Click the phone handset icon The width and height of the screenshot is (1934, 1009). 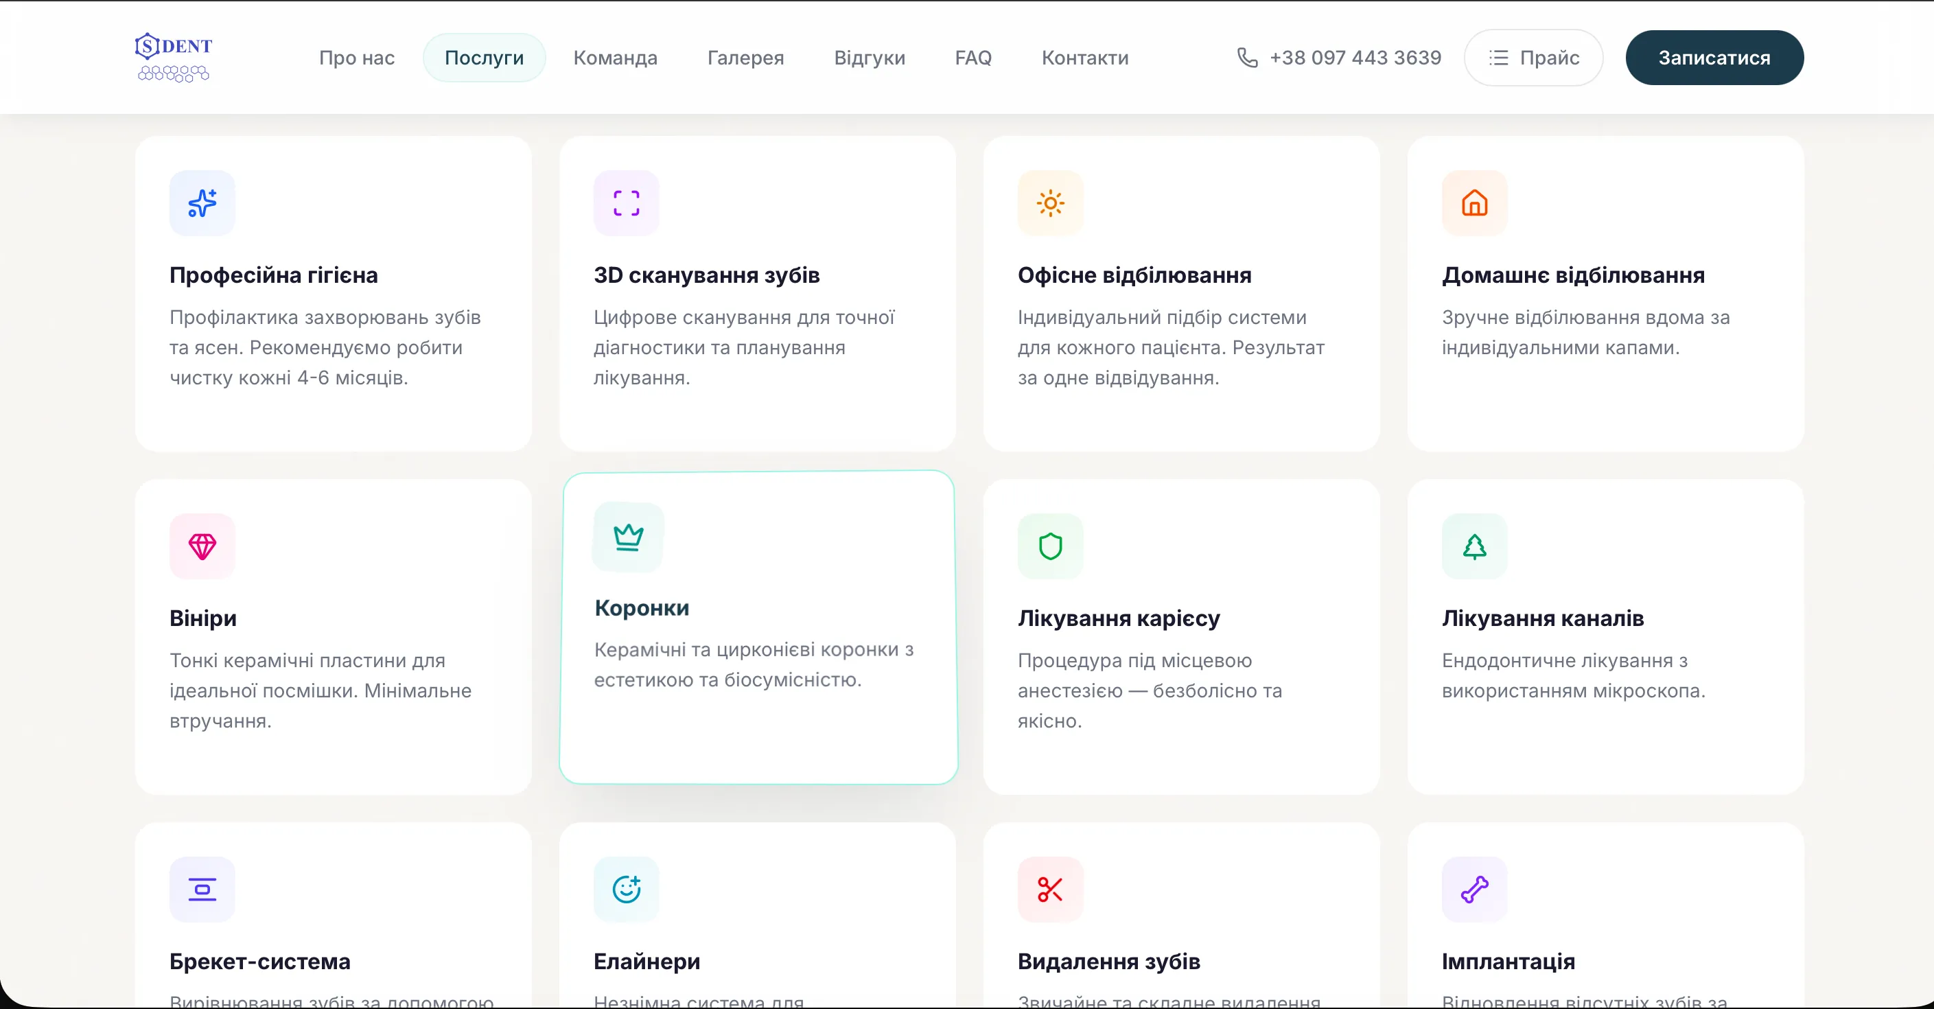click(x=1247, y=58)
